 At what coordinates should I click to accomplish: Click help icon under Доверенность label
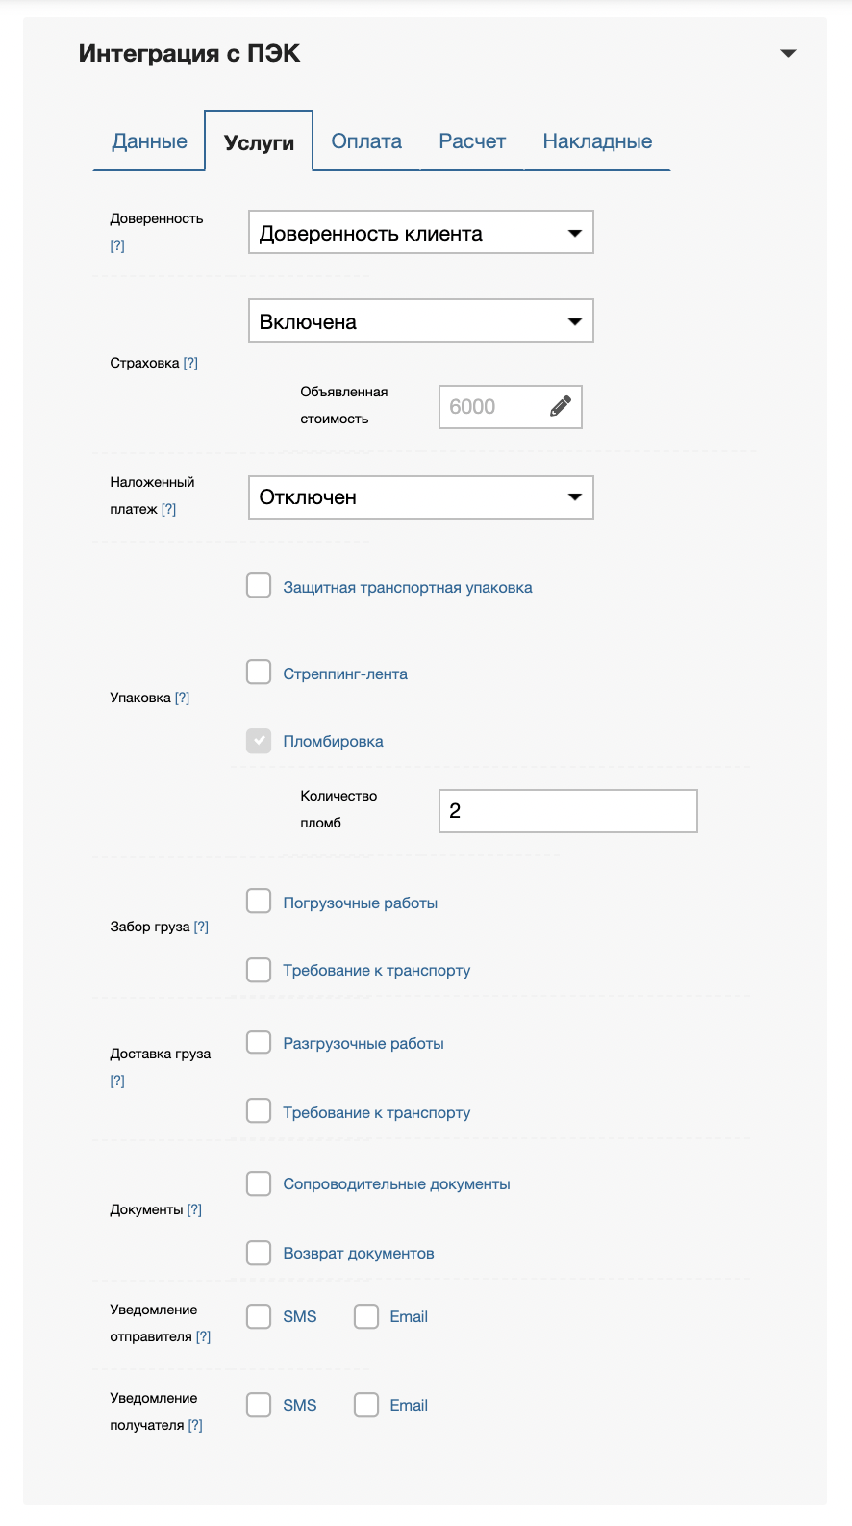tap(117, 245)
